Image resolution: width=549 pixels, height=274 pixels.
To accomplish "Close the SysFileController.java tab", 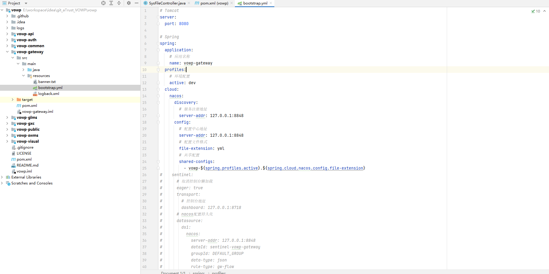I will pos(189,3).
